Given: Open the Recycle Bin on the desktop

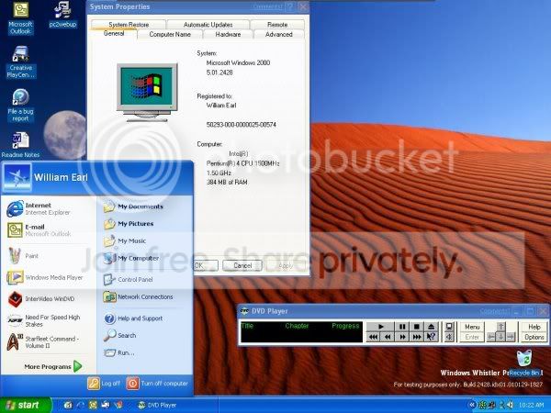Looking at the screenshot, I should click(x=524, y=363).
